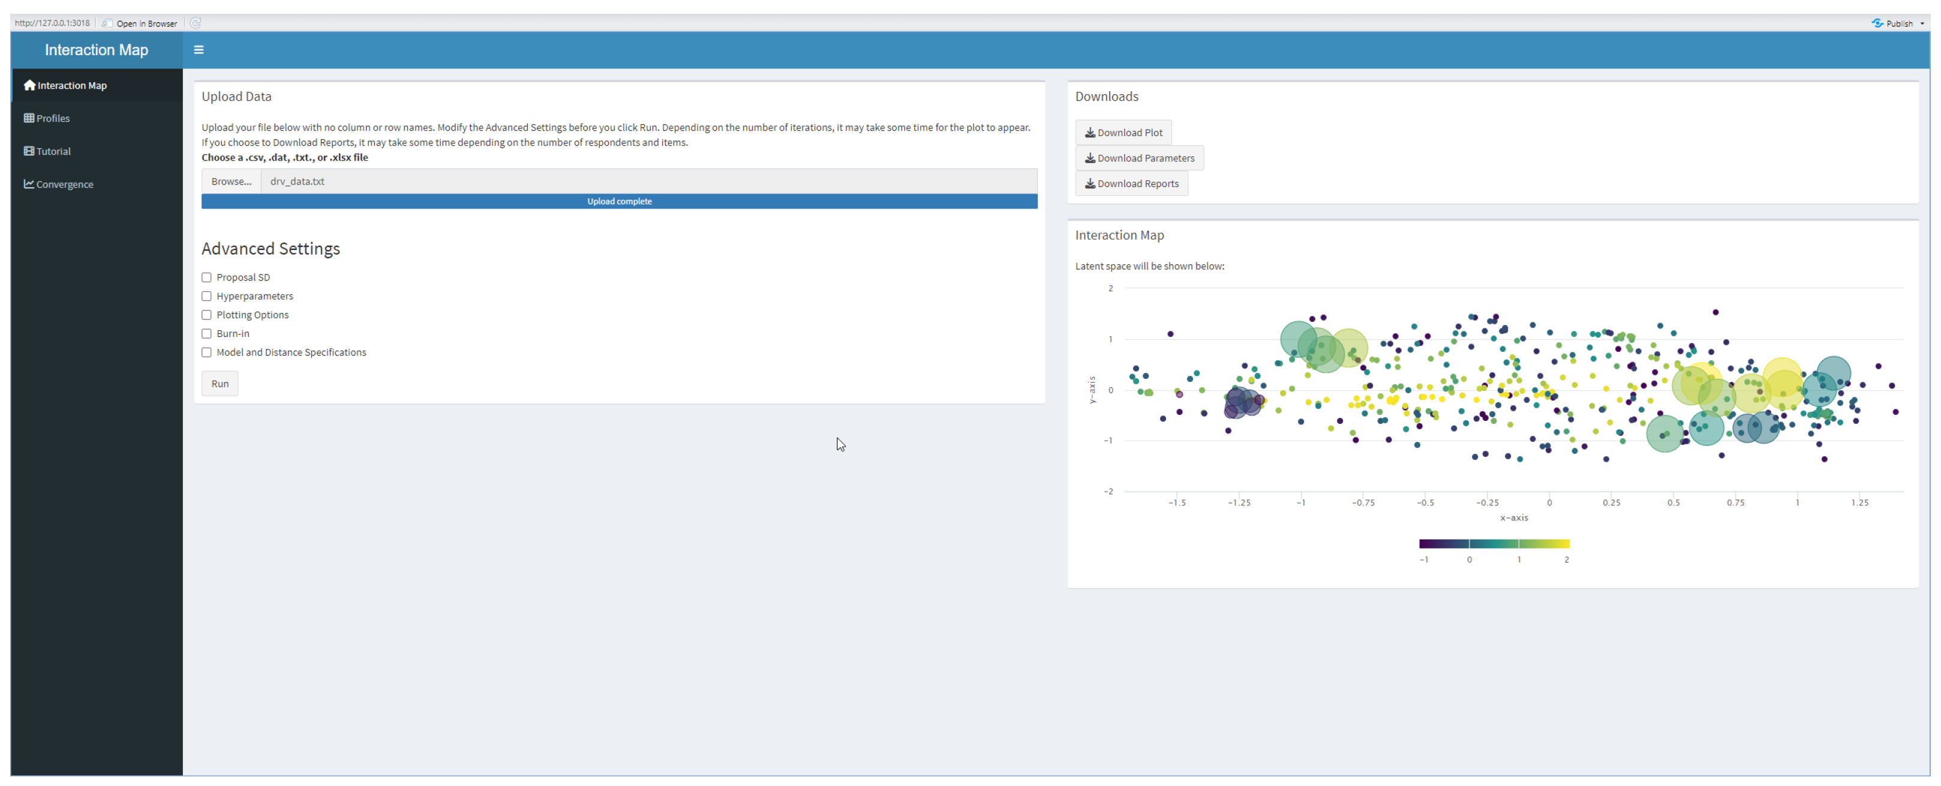Click the Download Plot button

tap(1123, 132)
